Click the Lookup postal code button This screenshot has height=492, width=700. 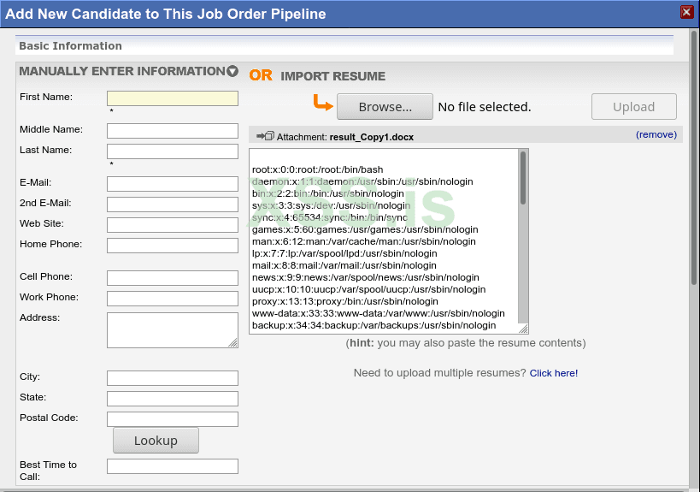[156, 441]
